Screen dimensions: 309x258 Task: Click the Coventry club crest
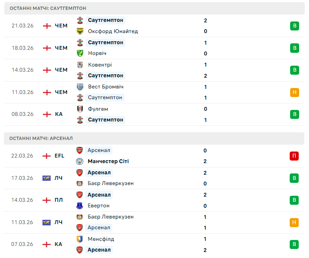point(80,65)
